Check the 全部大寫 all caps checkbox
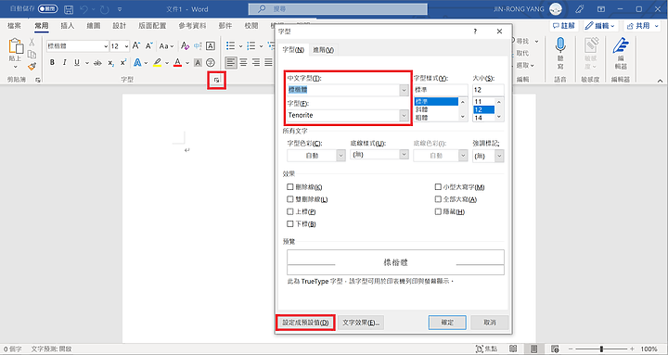Screen dimensions: 668x355 click(438, 199)
